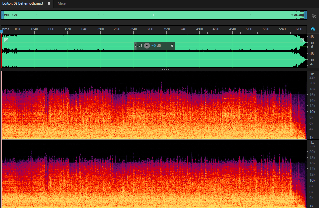The height and width of the screenshot is (208, 319).
Task: Click the +0 dB gain value field
Action: pos(156,45)
